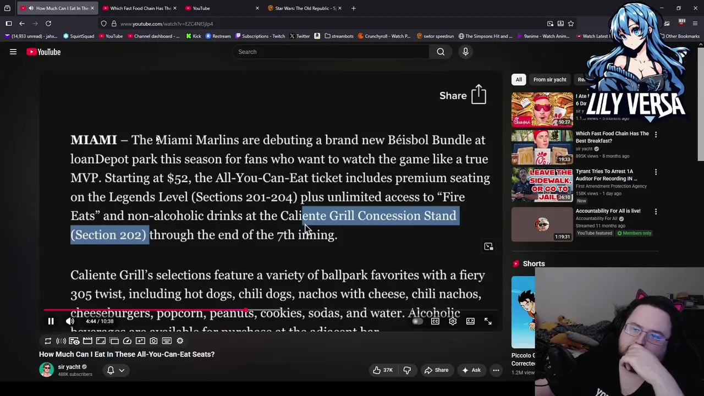This screenshot has height=396, width=704.
Task: Select the All filter chip
Action: tap(519, 79)
